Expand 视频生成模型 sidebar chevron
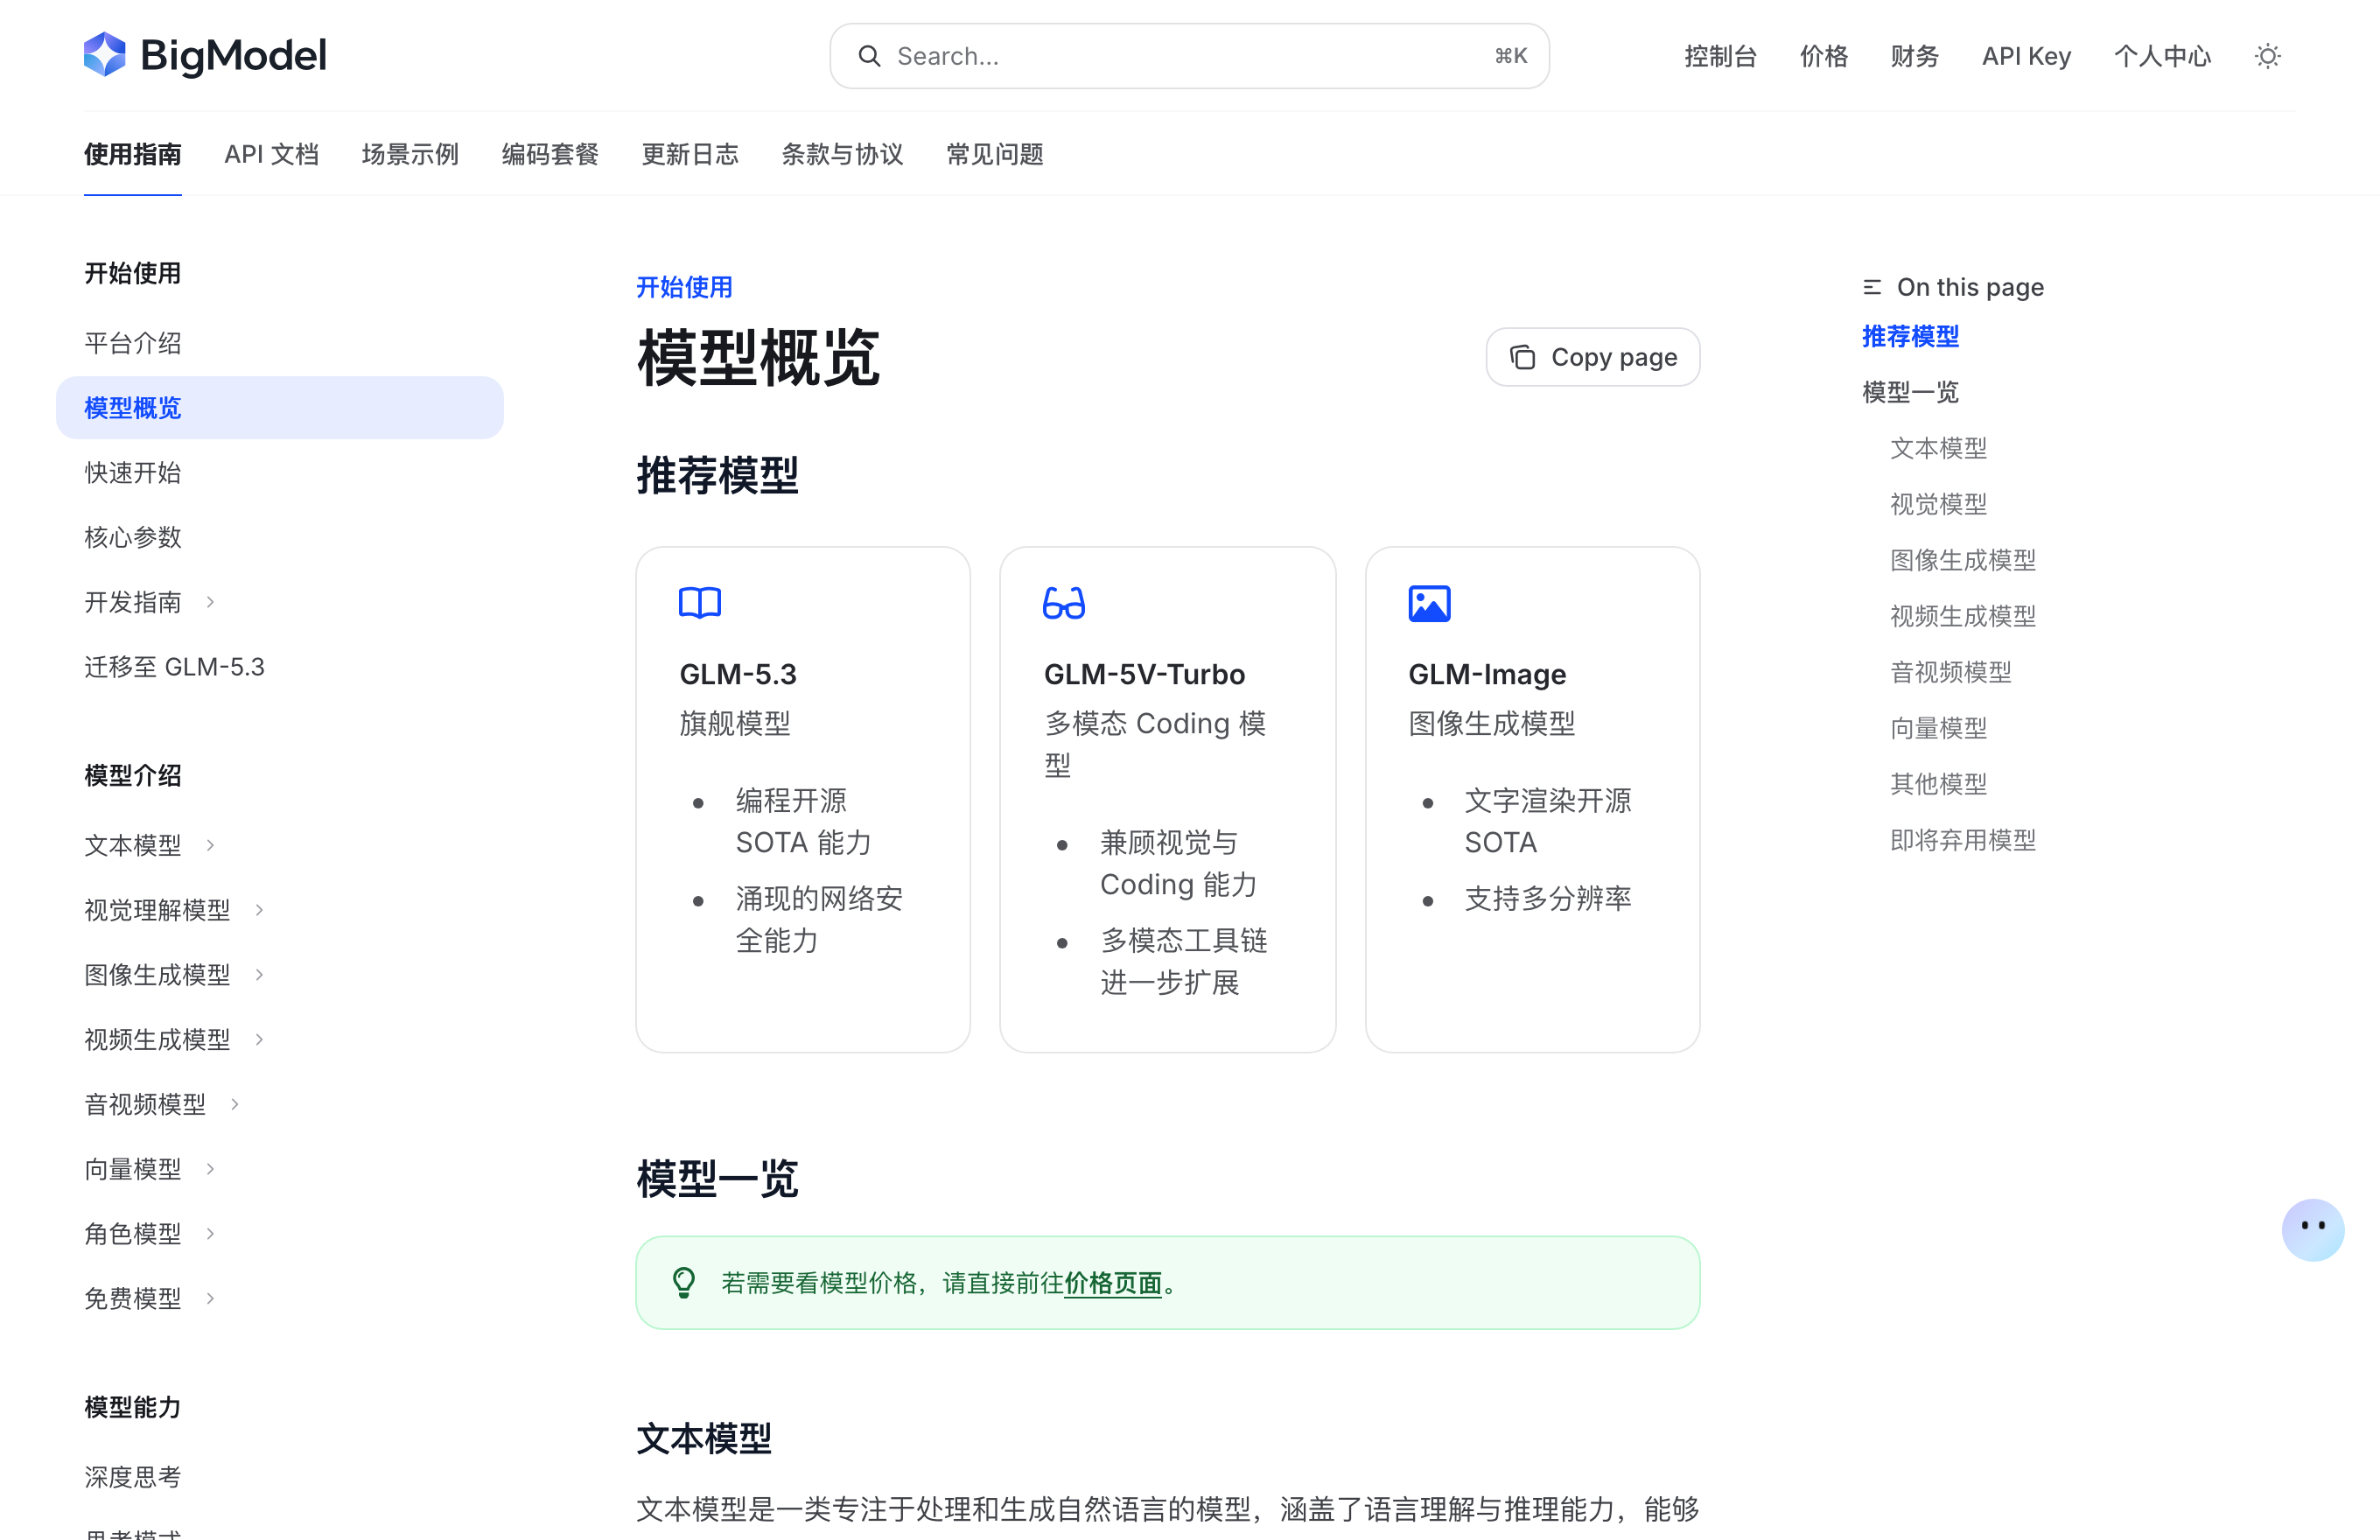Screen dimensions: 2380x1540 tap(259, 1040)
